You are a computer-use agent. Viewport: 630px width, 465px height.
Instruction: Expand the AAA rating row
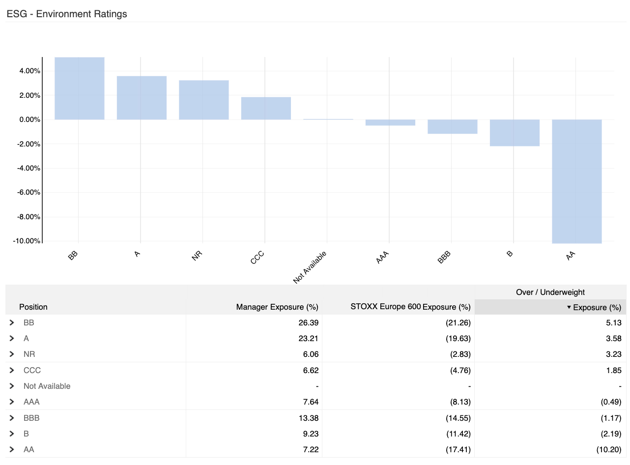(x=11, y=402)
